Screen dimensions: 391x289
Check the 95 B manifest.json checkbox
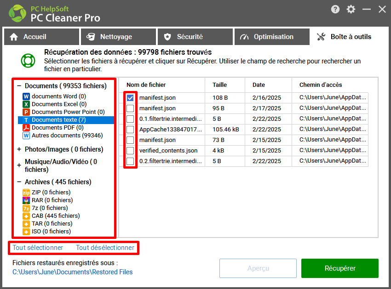click(130, 108)
